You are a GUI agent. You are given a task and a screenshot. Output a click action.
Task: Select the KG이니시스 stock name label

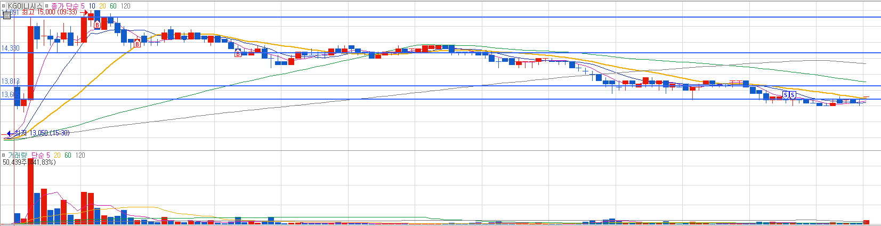click(x=25, y=6)
